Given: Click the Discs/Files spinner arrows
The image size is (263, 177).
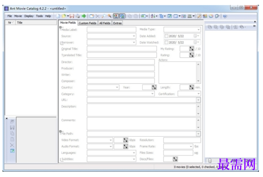Looking at the screenshot, I should tap(175, 159).
